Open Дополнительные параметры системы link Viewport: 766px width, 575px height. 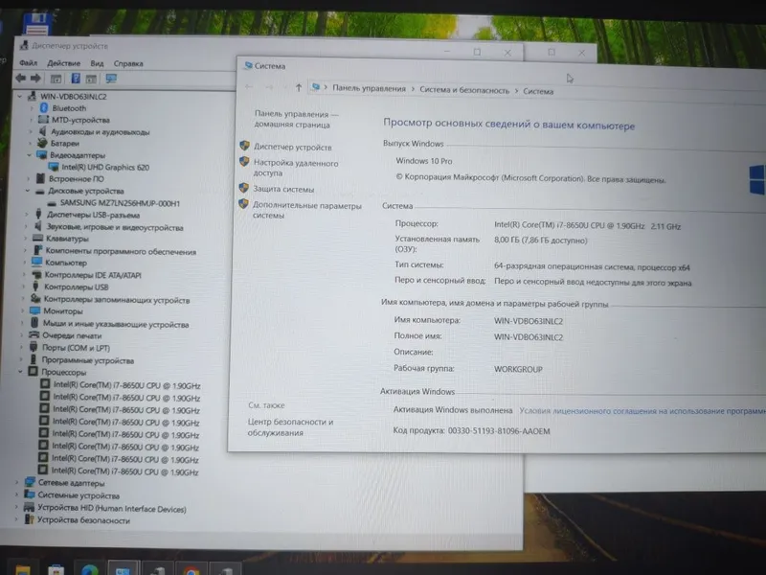coord(306,210)
